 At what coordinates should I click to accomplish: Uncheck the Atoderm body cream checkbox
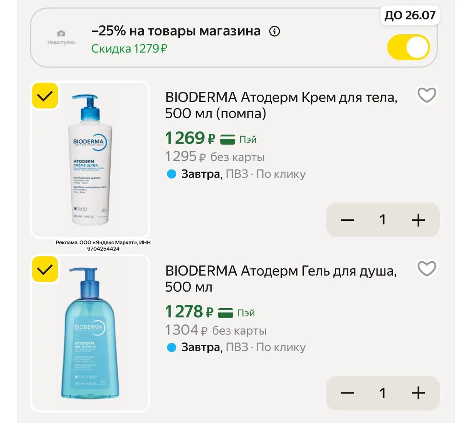coord(45,96)
